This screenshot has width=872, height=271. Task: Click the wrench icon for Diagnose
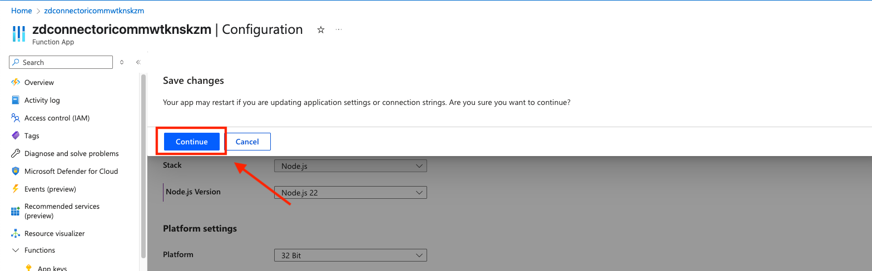coord(16,153)
